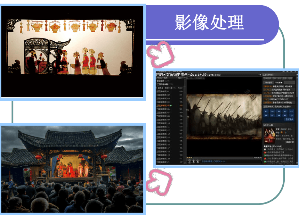
Task: Play episode 三国(清晰版)-10 in playlist
Action: [170, 123]
